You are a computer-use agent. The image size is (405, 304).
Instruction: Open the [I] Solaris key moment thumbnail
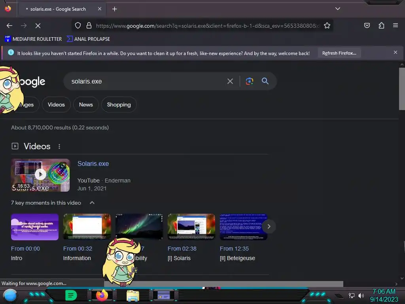coord(191,227)
